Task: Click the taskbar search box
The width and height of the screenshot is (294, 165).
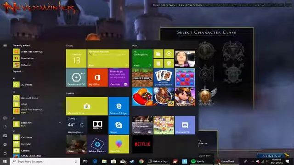Action: (x=45, y=161)
